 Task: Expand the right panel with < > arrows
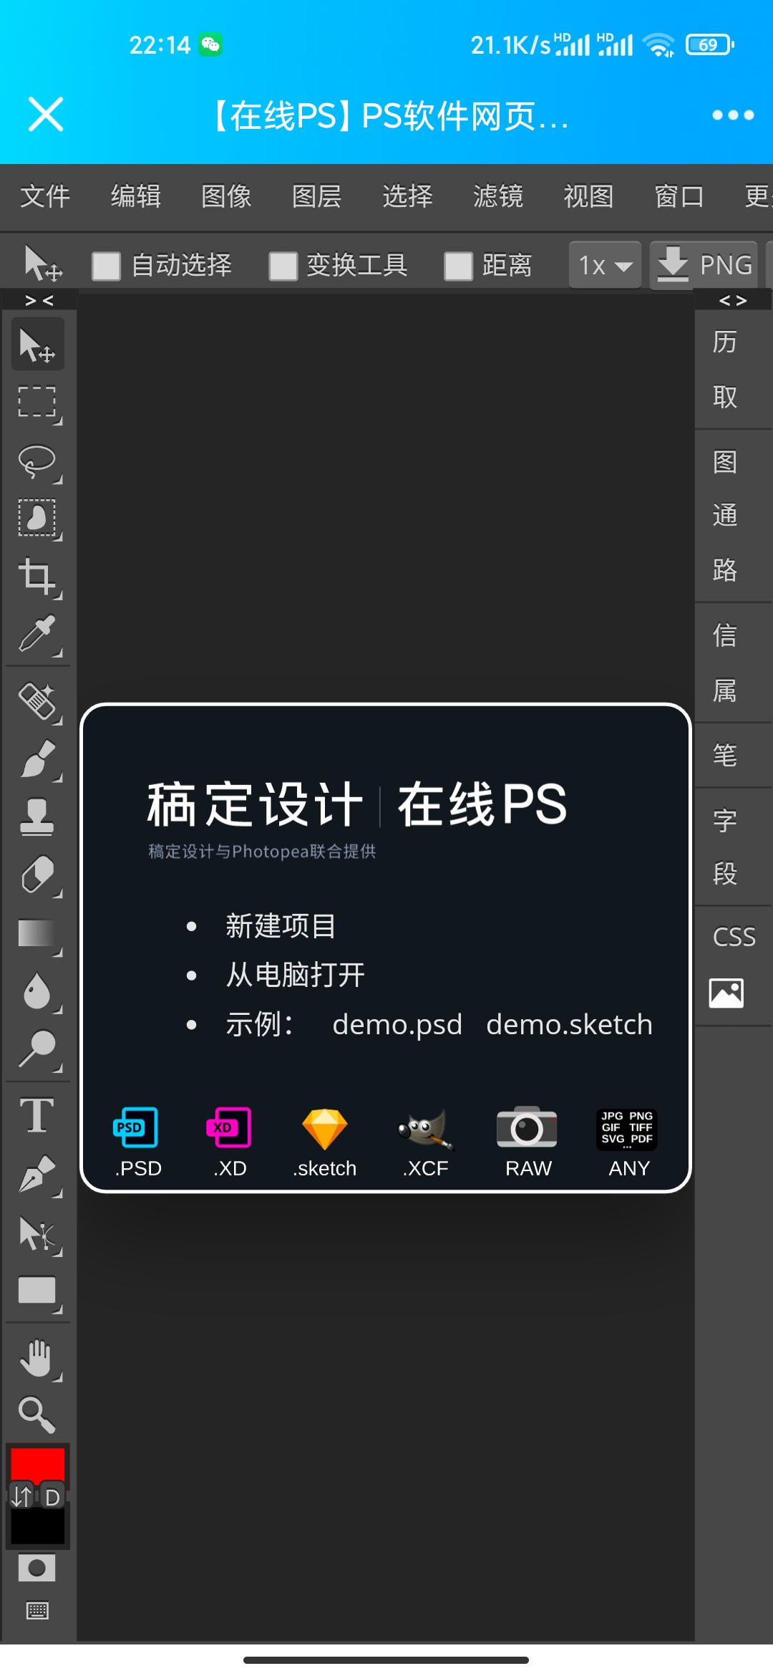(x=733, y=300)
